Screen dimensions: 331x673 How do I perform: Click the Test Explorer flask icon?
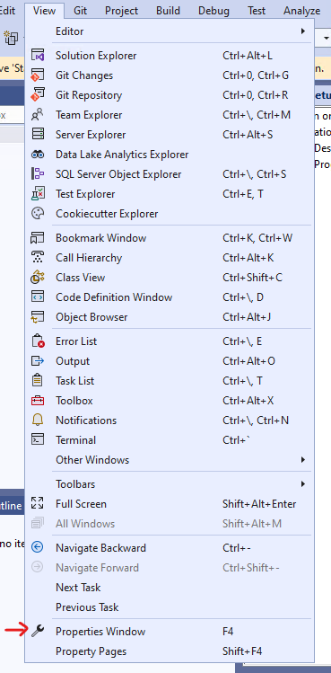(38, 194)
